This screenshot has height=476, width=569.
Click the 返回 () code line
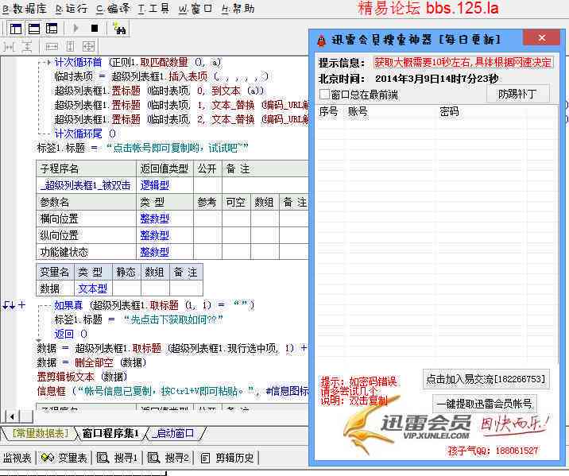coord(71,334)
